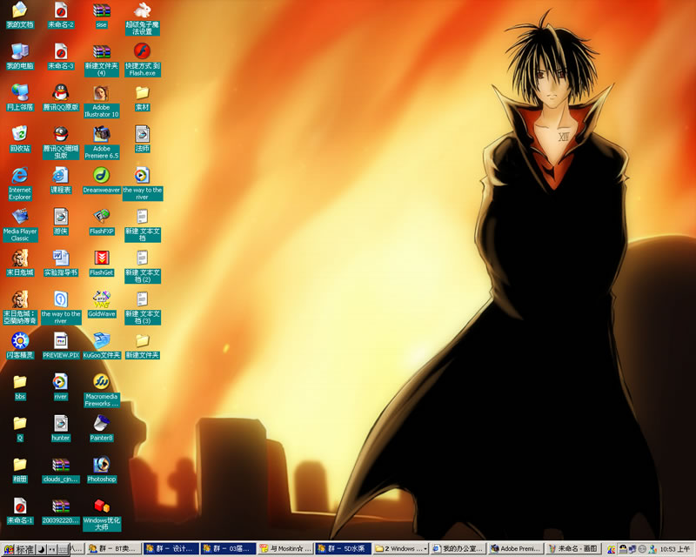Select the 末日危城 game shortcut without subtitle
Viewport: 696px width, 557px height.
[x=19, y=263]
